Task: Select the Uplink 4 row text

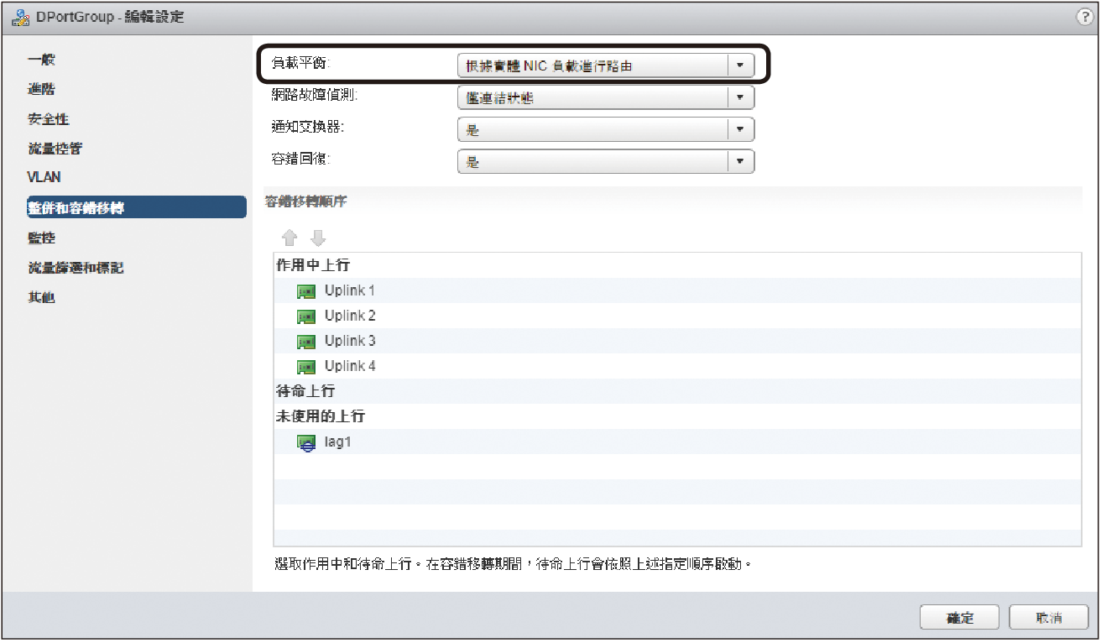Action: pyautogui.click(x=350, y=366)
